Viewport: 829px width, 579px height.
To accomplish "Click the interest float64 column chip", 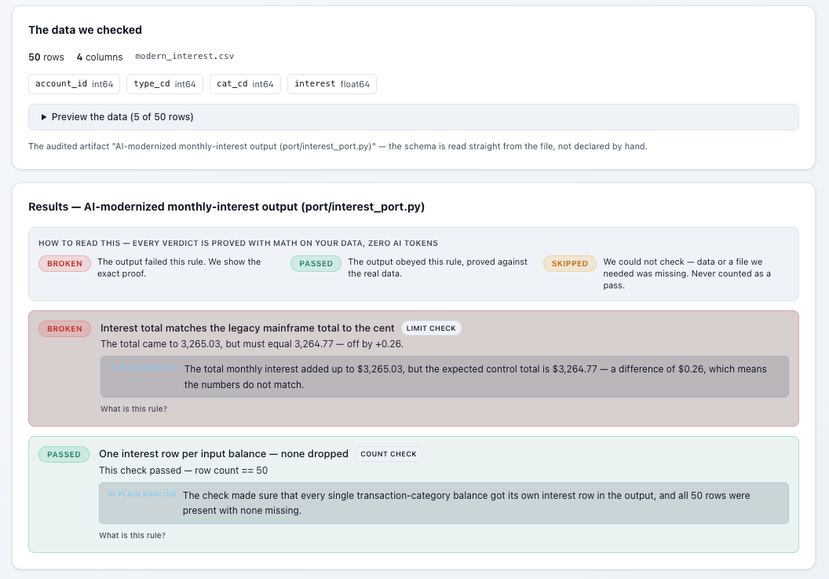I will (x=332, y=84).
